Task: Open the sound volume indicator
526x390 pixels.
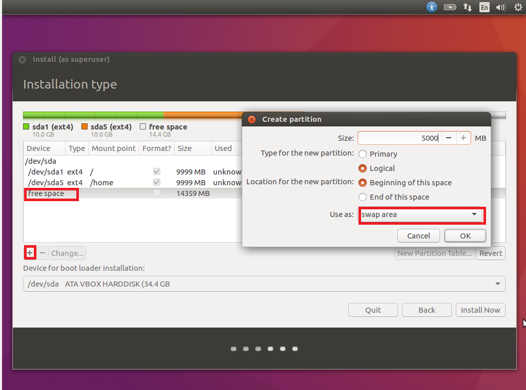Action: pos(501,7)
